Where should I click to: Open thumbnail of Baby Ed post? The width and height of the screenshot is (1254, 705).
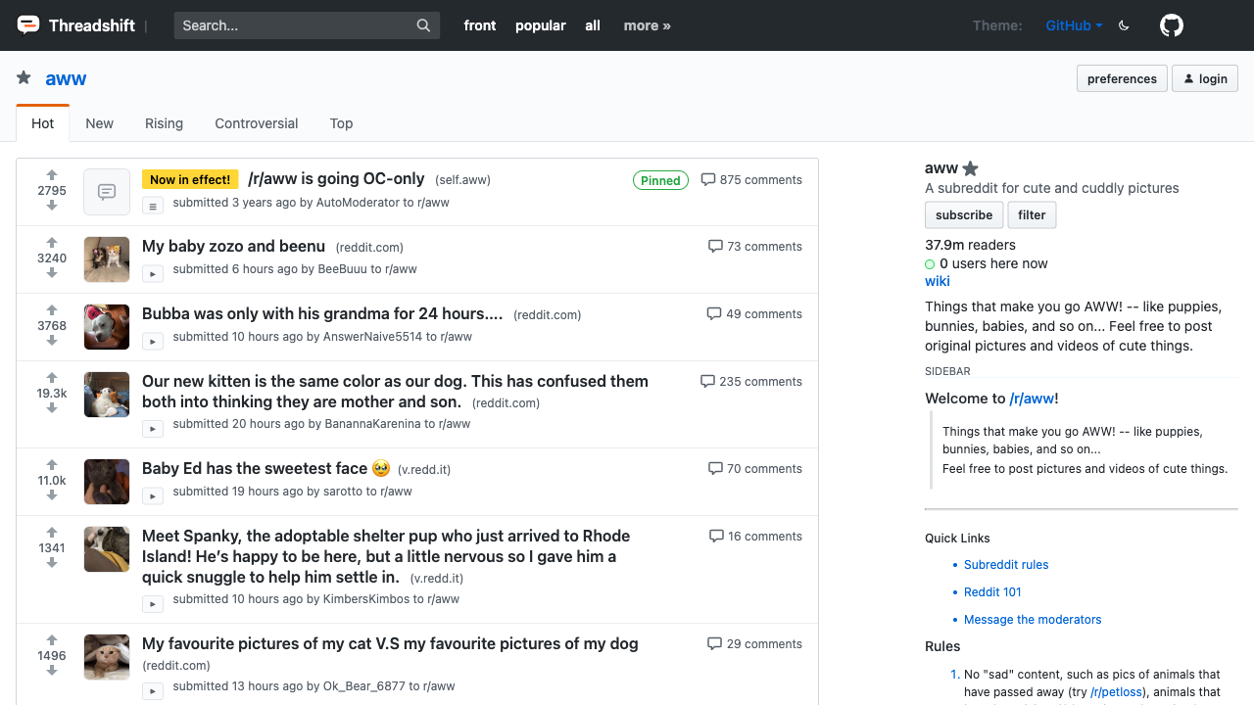[107, 482]
